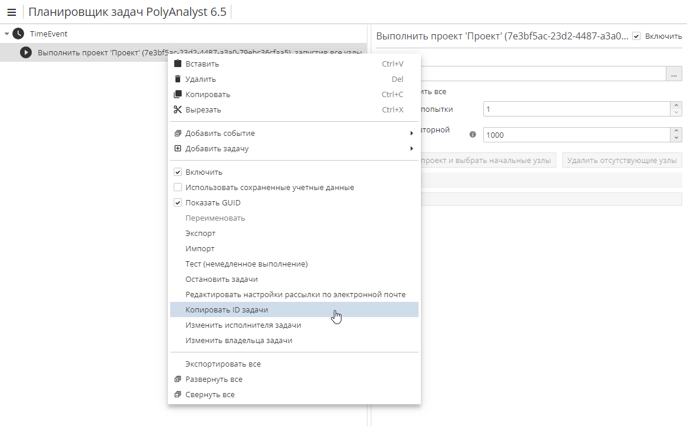The height and width of the screenshot is (426, 687).
Task: Open Редактировать настройки рассылки по электронной почте
Action: tap(296, 295)
